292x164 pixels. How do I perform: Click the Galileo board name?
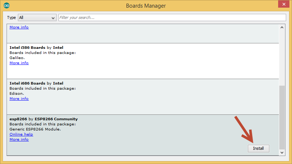tap(17, 58)
